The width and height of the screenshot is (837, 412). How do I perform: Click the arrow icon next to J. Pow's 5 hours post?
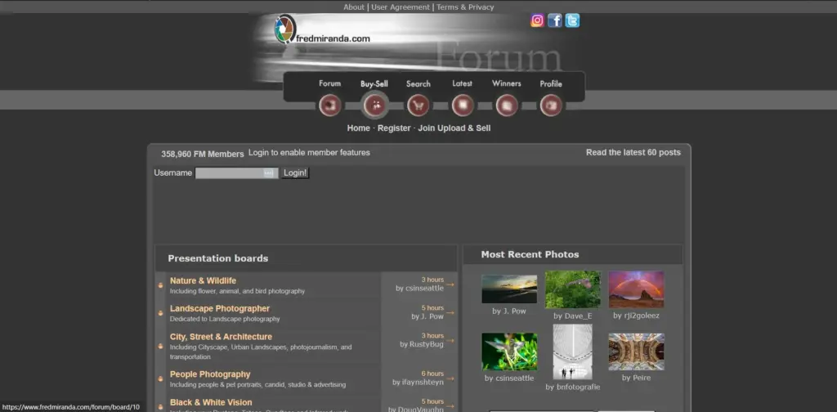point(450,312)
